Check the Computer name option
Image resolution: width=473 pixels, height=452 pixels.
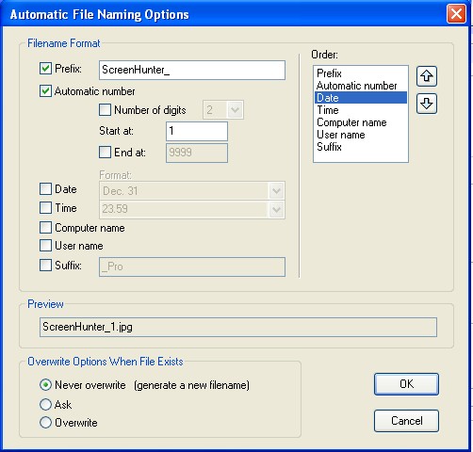[45, 228]
